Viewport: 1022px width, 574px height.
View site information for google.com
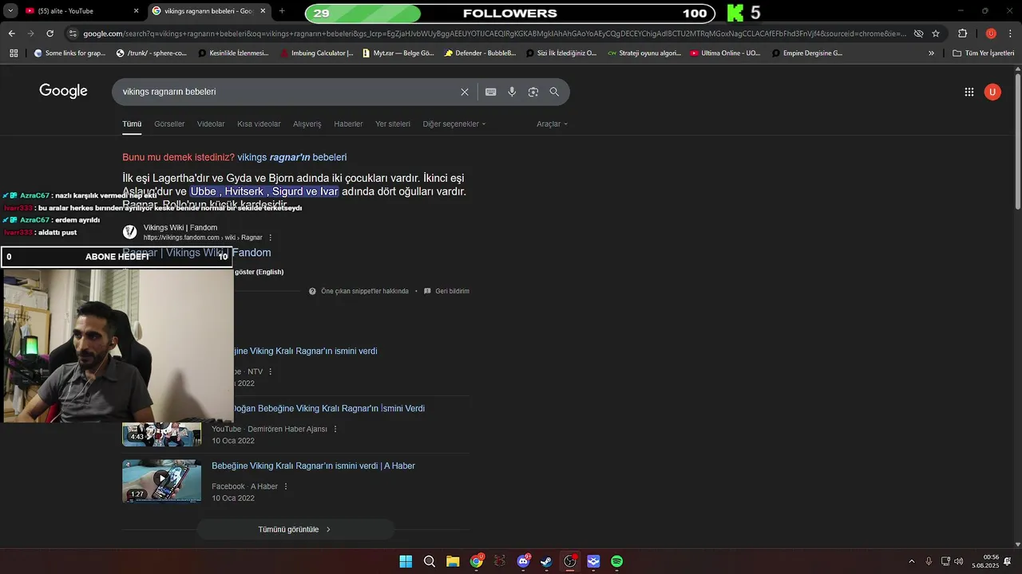click(73, 33)
